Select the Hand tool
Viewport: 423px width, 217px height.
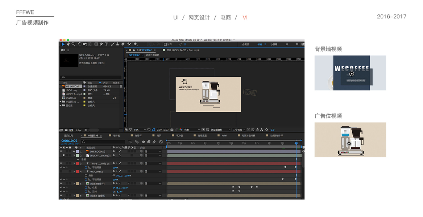(68, 44)
